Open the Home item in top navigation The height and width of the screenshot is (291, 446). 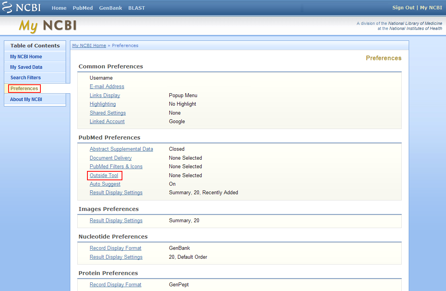[59, 8]
